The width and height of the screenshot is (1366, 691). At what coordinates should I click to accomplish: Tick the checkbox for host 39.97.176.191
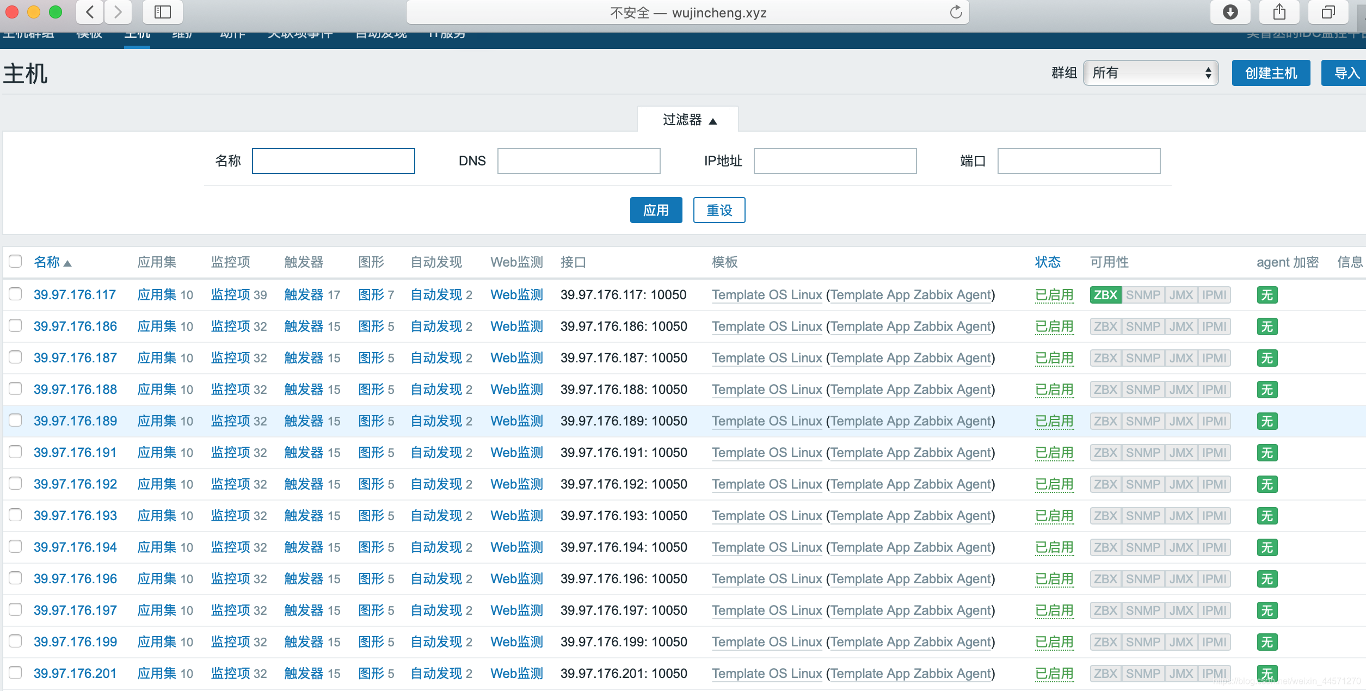coord(15,452)
